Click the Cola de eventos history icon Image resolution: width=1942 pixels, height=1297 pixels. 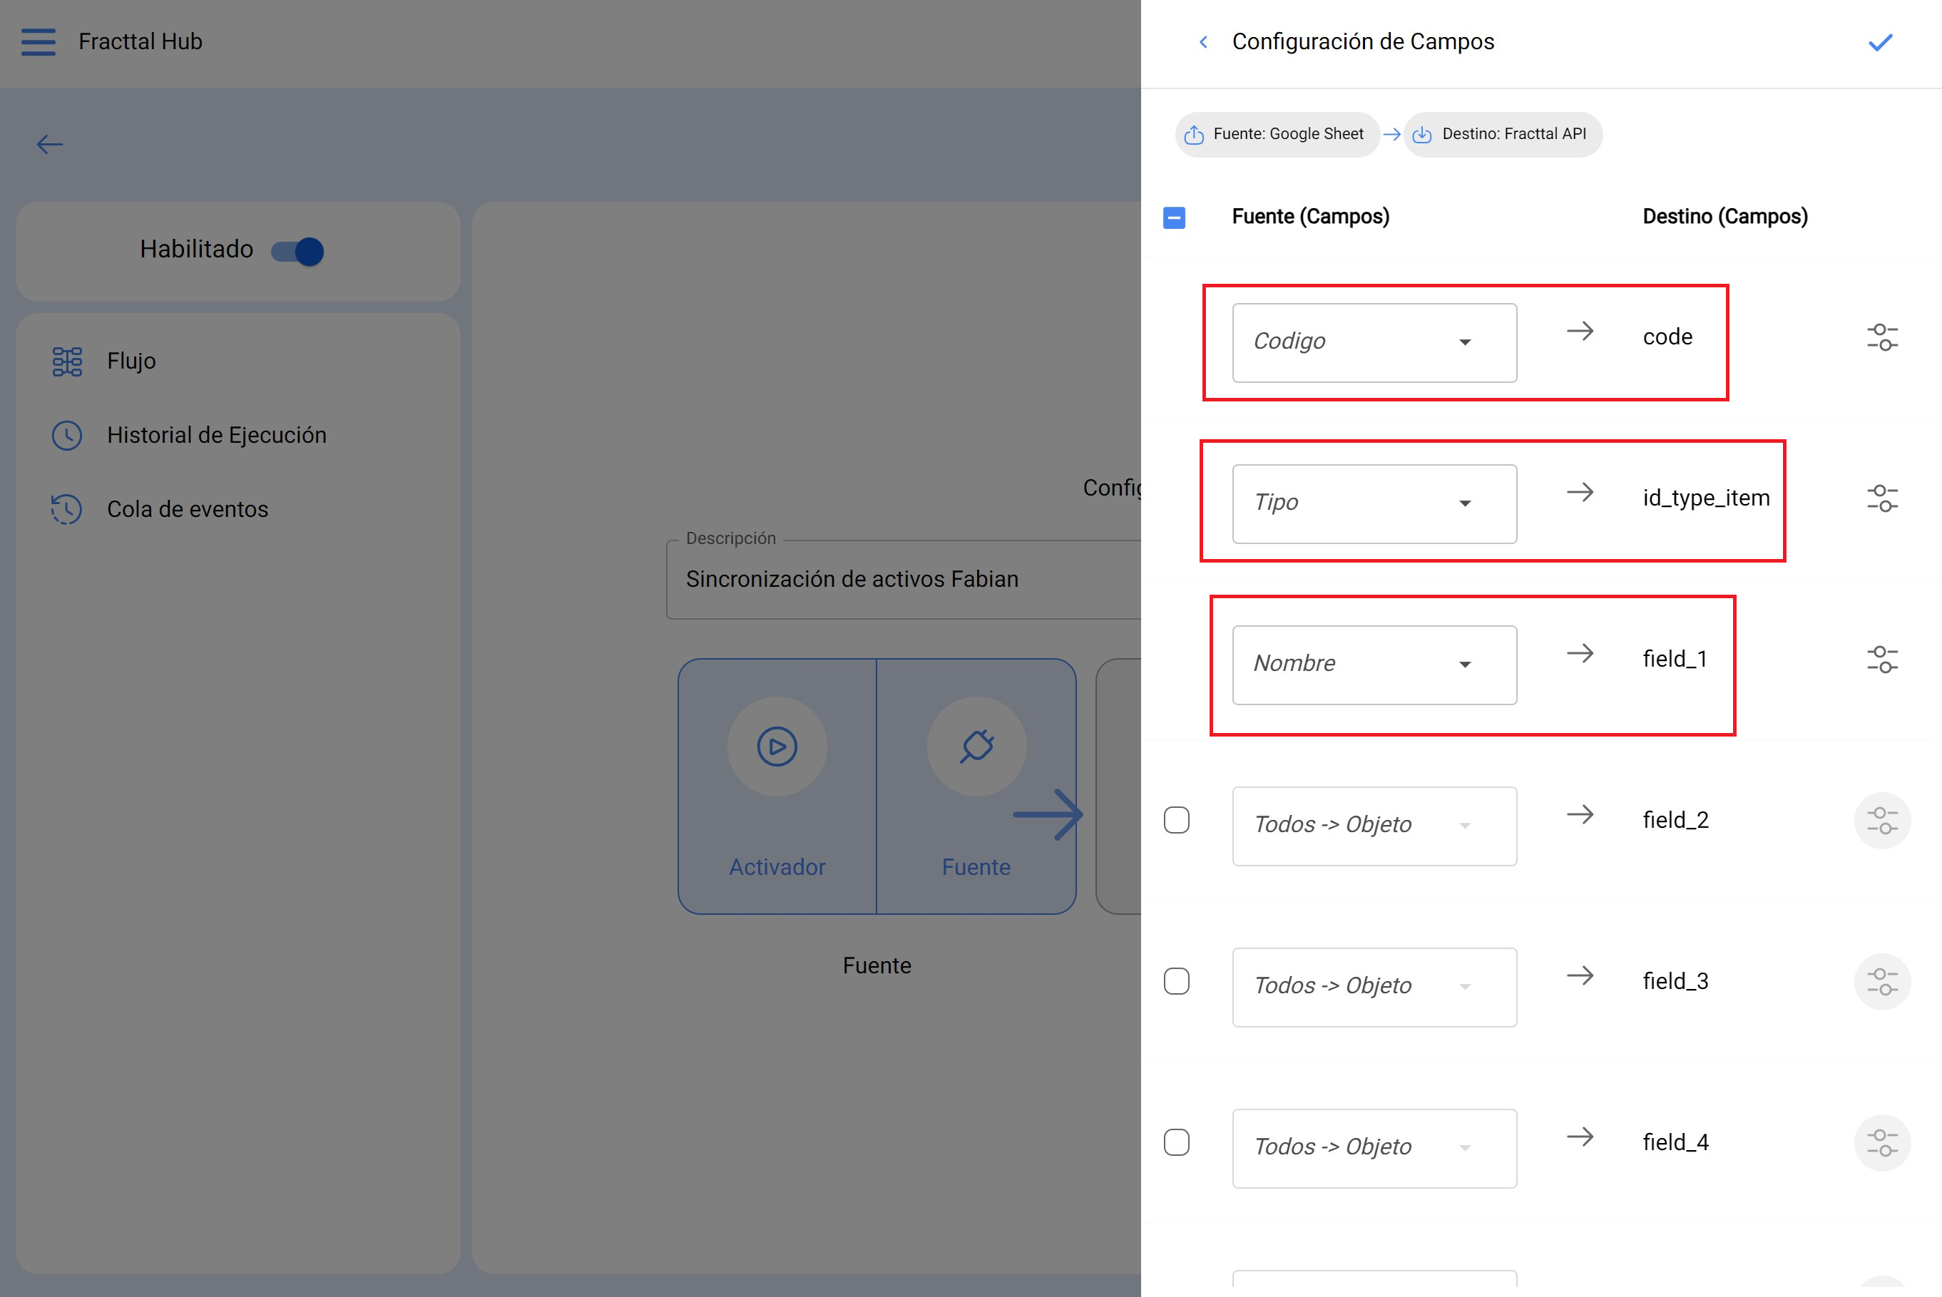[x=67, y=510]
